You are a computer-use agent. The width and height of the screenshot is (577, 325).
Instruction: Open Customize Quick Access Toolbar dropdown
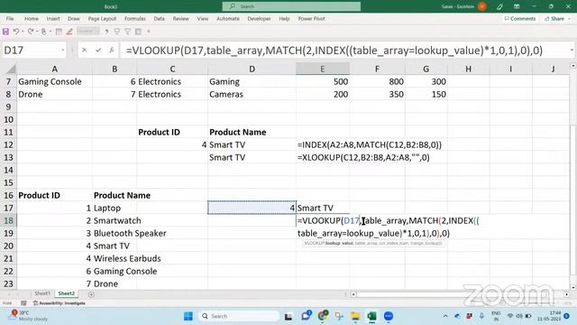coord(149,32)
